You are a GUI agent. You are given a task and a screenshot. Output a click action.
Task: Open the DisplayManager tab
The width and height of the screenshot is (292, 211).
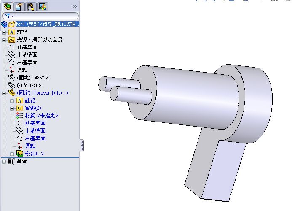click(43, 7)
